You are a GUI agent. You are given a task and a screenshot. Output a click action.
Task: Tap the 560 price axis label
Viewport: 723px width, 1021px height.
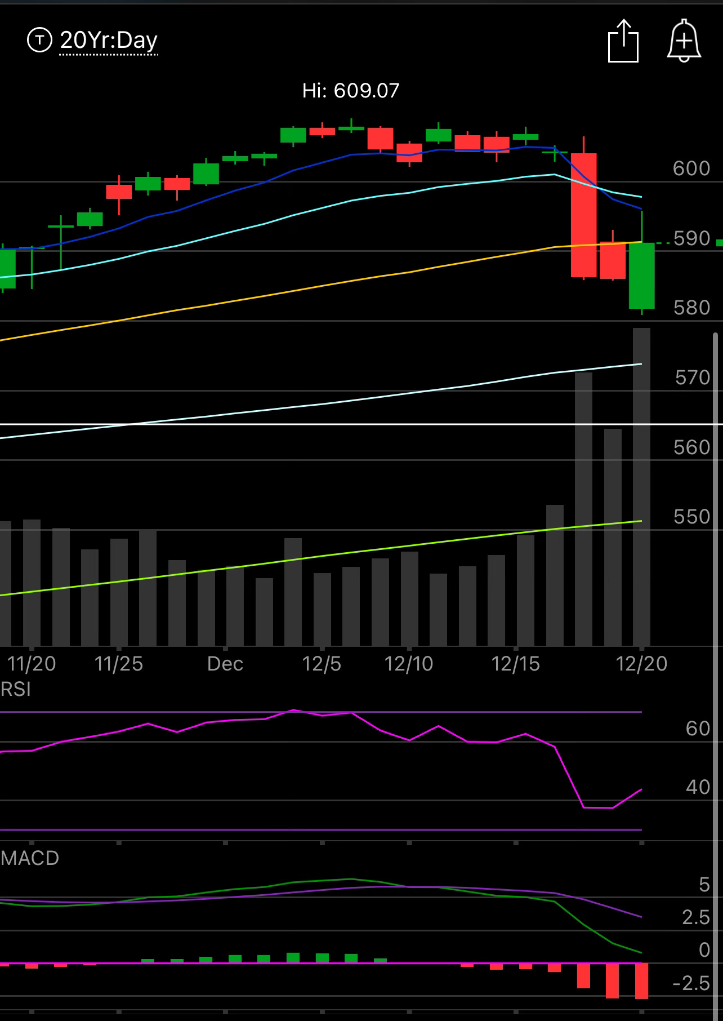(x=691, y=447)
